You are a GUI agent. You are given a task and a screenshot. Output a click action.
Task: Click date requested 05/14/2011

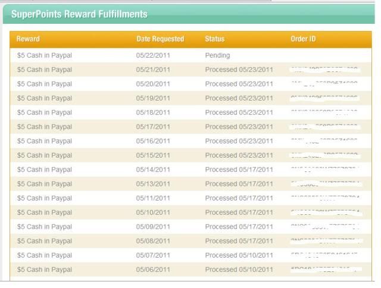coord(153,170)
